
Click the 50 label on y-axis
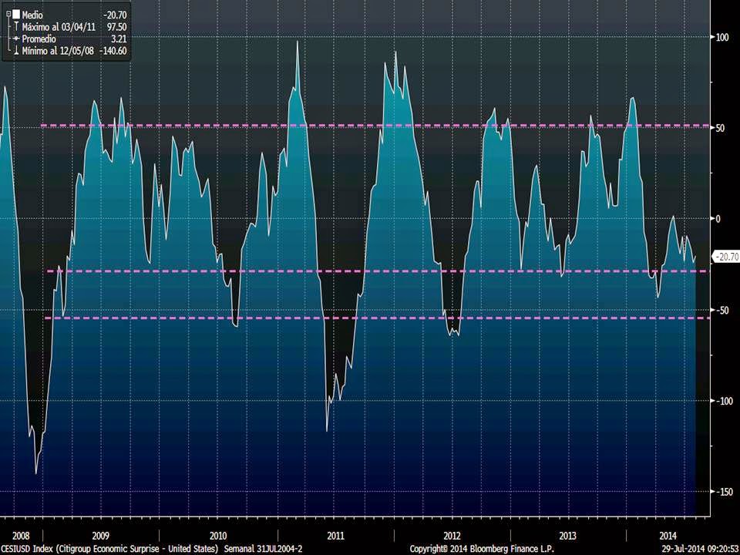click(720, 128)
